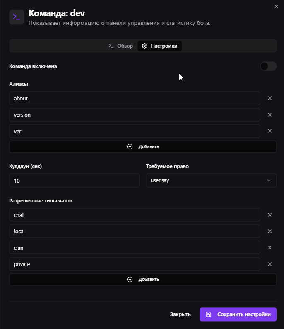Open the "Требуемое право" dropdown

click(211, 180)
